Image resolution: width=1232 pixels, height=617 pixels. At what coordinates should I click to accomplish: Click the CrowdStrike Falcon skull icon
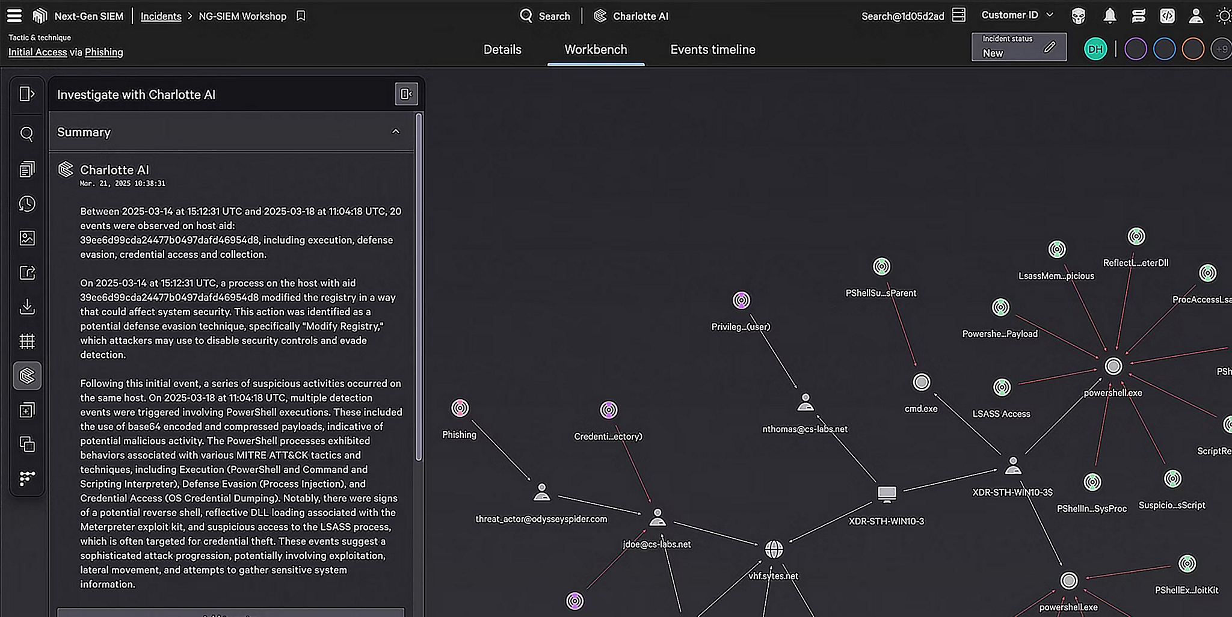click(x=1078, y=16)
